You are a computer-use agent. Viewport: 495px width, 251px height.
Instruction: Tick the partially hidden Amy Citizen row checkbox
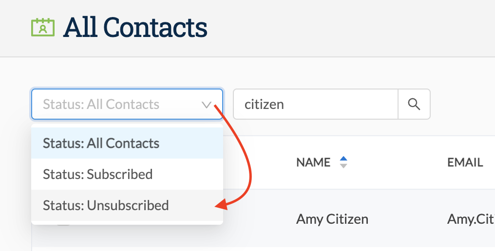[x=63, y=224]
